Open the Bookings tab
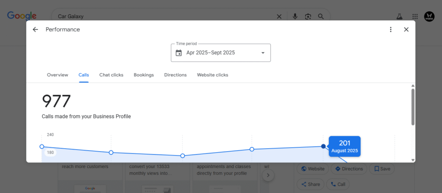 click(143, 75)
